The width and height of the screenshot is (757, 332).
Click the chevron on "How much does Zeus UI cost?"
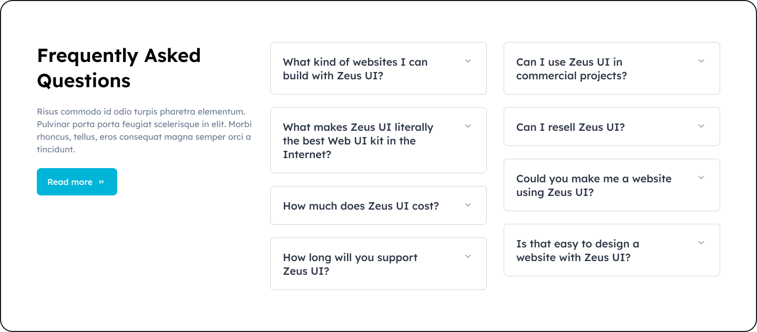click(x=468, y=205)
